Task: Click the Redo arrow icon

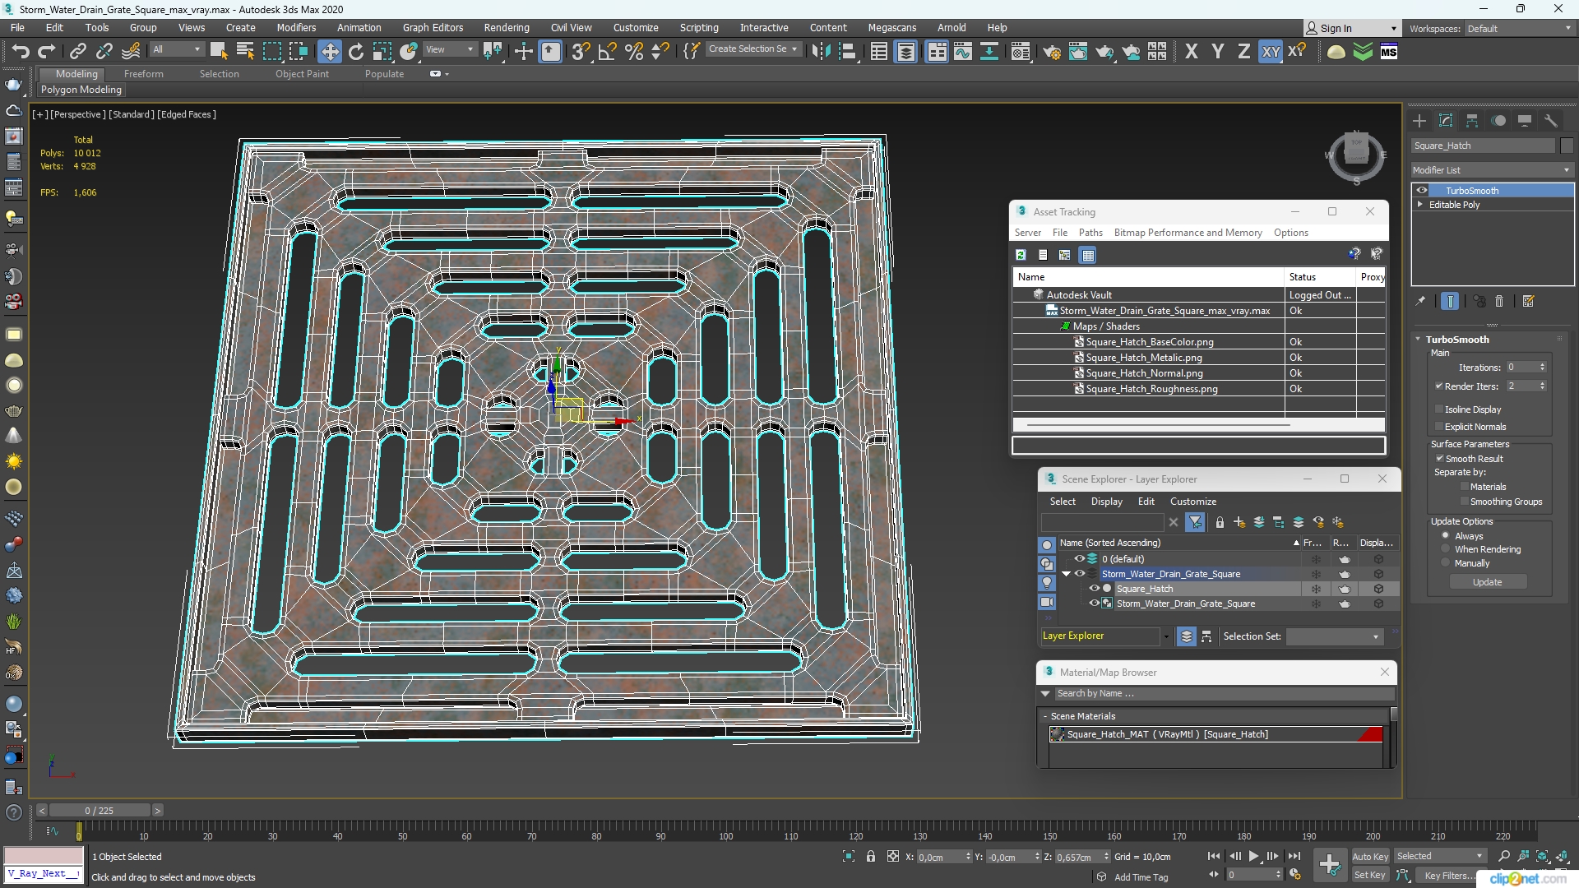Action: [x=47, y=52]
